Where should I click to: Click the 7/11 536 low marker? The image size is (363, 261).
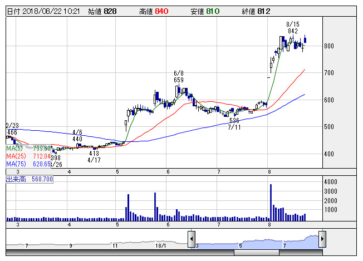(234, 124)
